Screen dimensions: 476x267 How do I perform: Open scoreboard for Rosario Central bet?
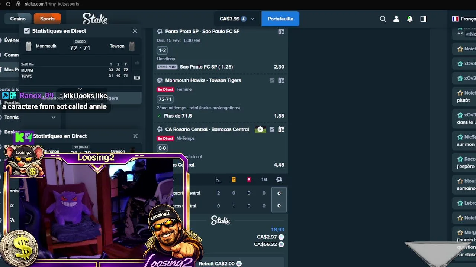(281, 129)
